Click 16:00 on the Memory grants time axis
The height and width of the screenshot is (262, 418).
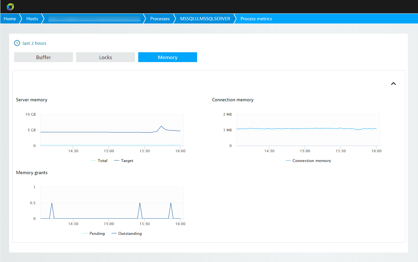click(180, 224)
